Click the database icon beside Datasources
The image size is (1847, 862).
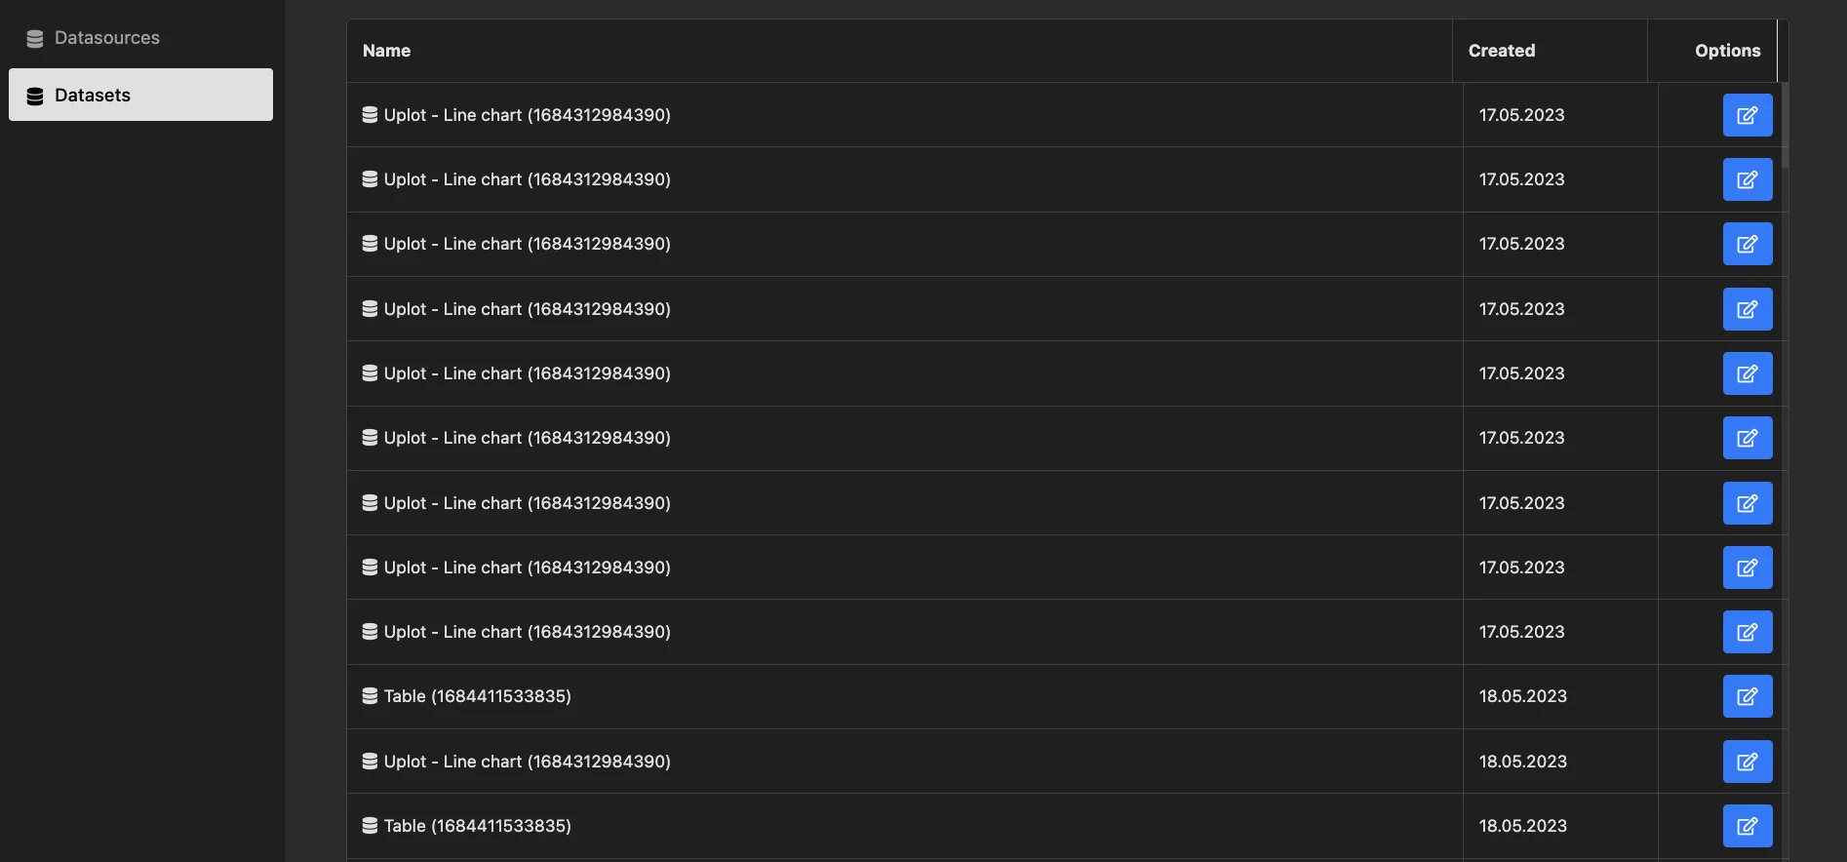point(35,39)
